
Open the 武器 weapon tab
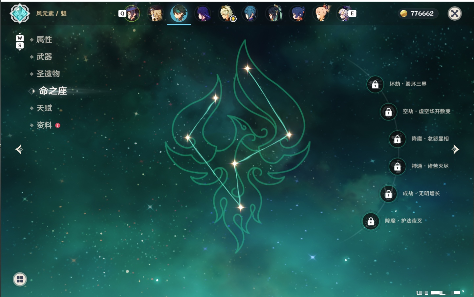pyautogui.click(x=44, y=57)
